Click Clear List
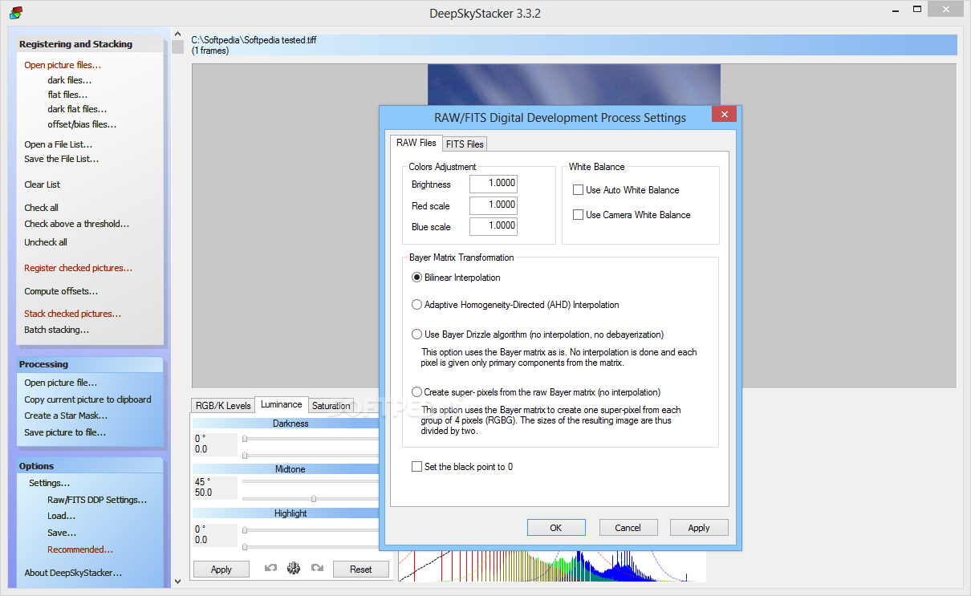This screenshot has height=596, width=971. tap(42, 184)
